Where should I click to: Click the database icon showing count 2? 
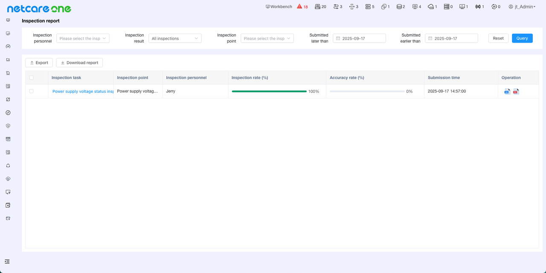(x=401, y=7)
